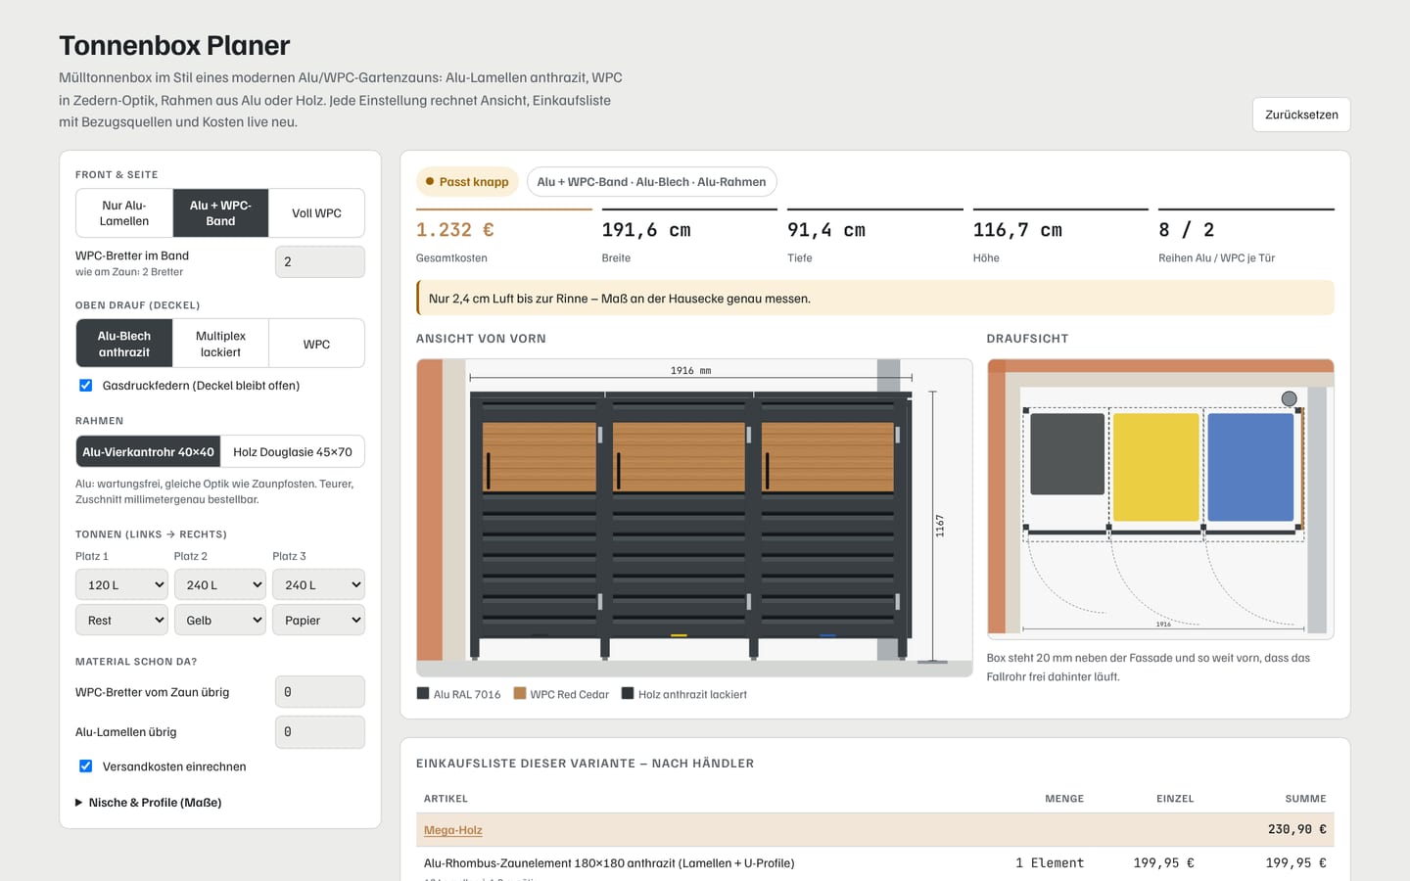
Task: Click the blue paper bin in Draufsicht
Action: point(1250,467)
